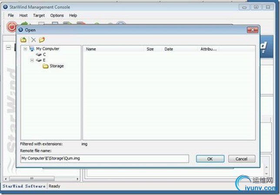Viewport: 280px width, 195px height.
Task: Open the Options menu
Action: [57, 16]
